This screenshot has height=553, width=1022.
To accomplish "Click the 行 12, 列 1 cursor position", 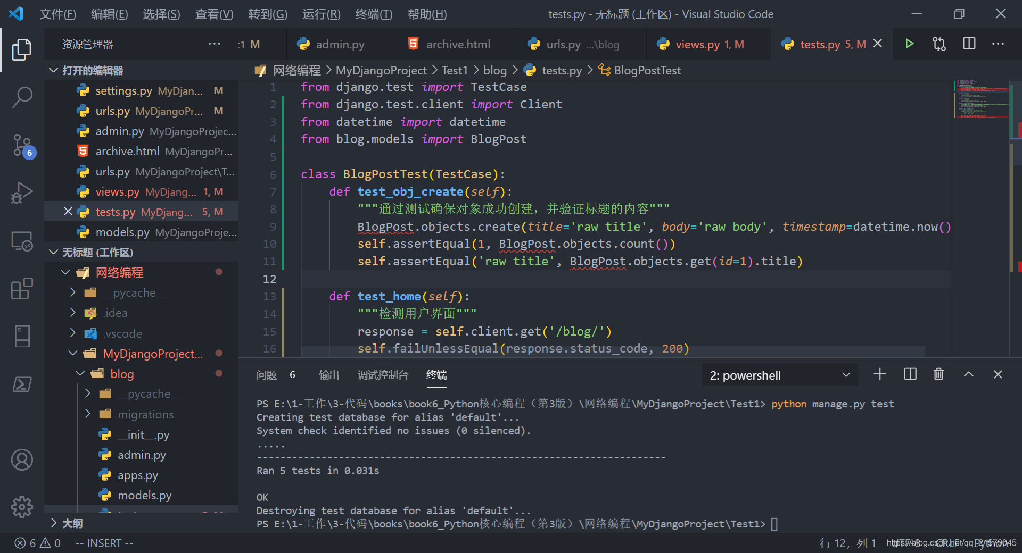I will pos(847,543).
